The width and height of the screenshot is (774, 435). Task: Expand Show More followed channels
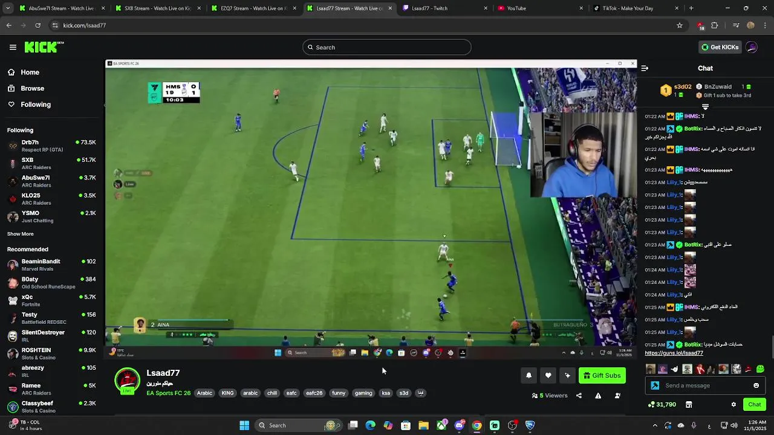[20, 234]
